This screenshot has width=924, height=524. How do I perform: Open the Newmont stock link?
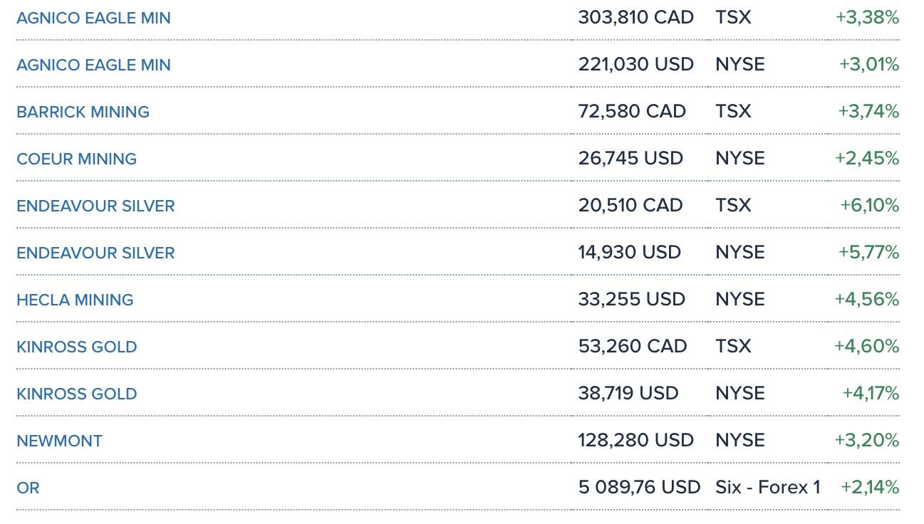tap(59, 441)
